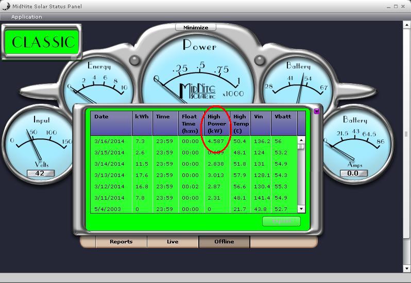Click the greyed Export button below table
Image resolution: width=411 pixels, height=283 pixels.
click(x=281, y=221)
